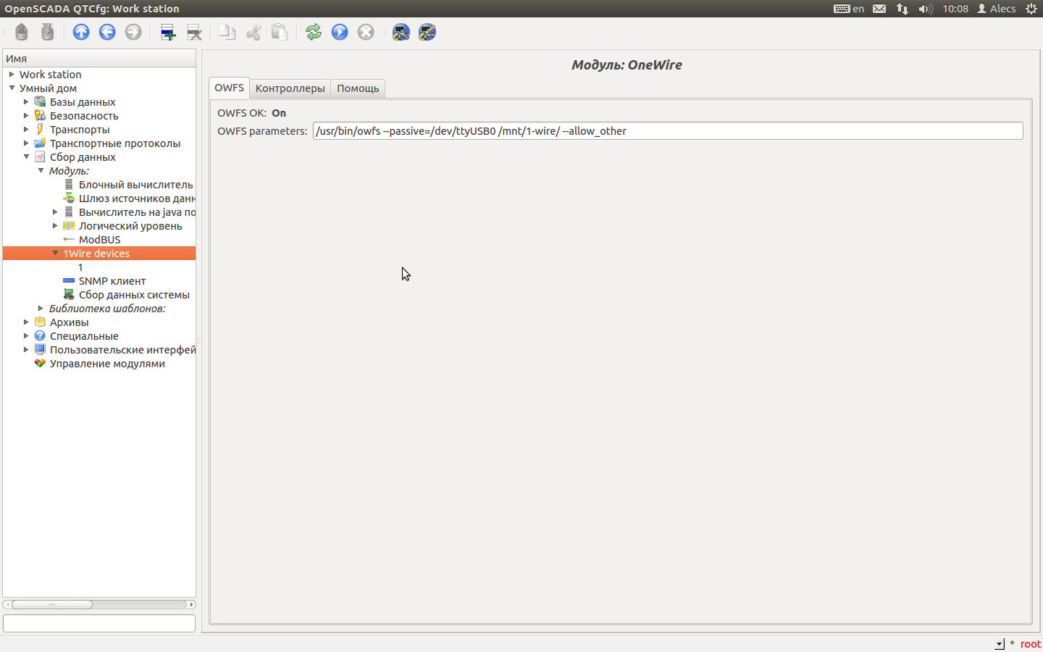Select SNMP клиент in the tree

click(x=112, y=281)
